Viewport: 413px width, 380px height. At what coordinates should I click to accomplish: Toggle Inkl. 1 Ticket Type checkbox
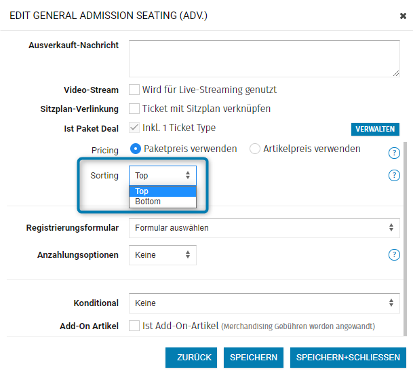pos(134,128)
